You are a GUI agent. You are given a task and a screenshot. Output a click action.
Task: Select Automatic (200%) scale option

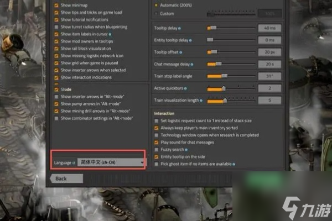156,5
